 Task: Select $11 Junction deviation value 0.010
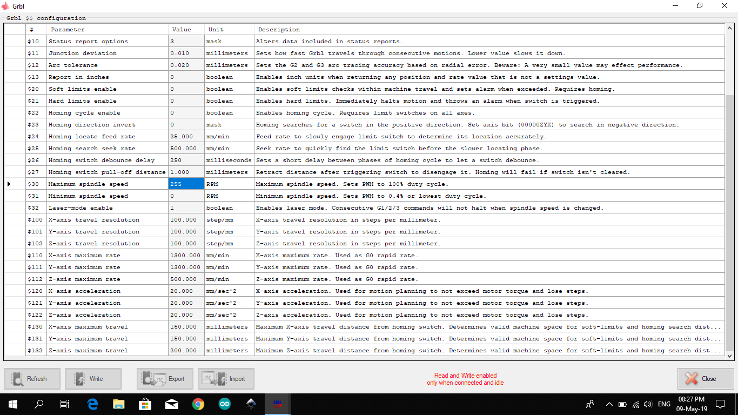tap(186, 53)
